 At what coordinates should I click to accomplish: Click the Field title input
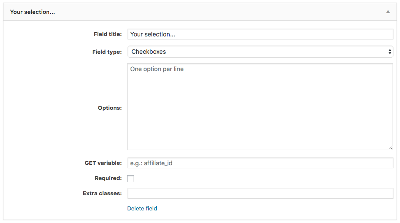(260, 34)
